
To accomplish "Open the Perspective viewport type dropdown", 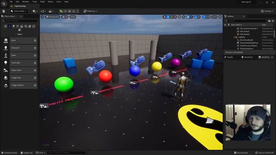I will pos(53,17).
